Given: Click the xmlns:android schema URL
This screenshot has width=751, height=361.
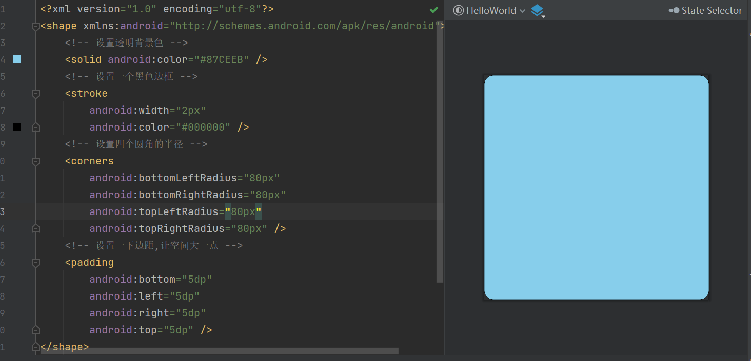Looking at the screenshot, I should tap(305, 26).
